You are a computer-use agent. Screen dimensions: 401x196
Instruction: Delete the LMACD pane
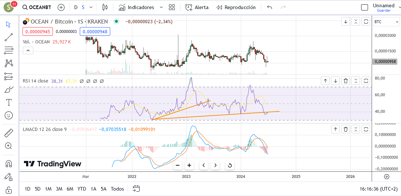pyautogui.click(x=346, y=129)
